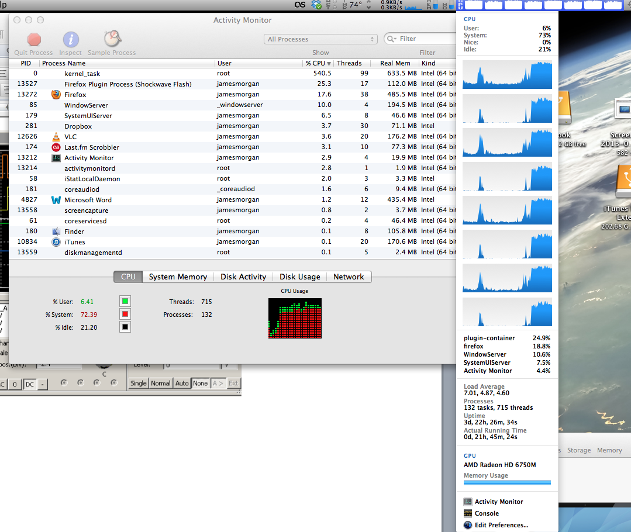Open the All Processes dropdown

point(320,39)
